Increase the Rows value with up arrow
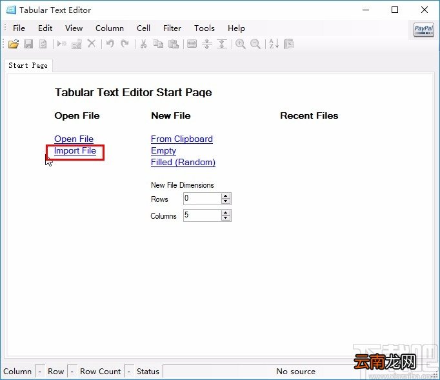Screen dimensions: 440x380 [x=226, y=196]
